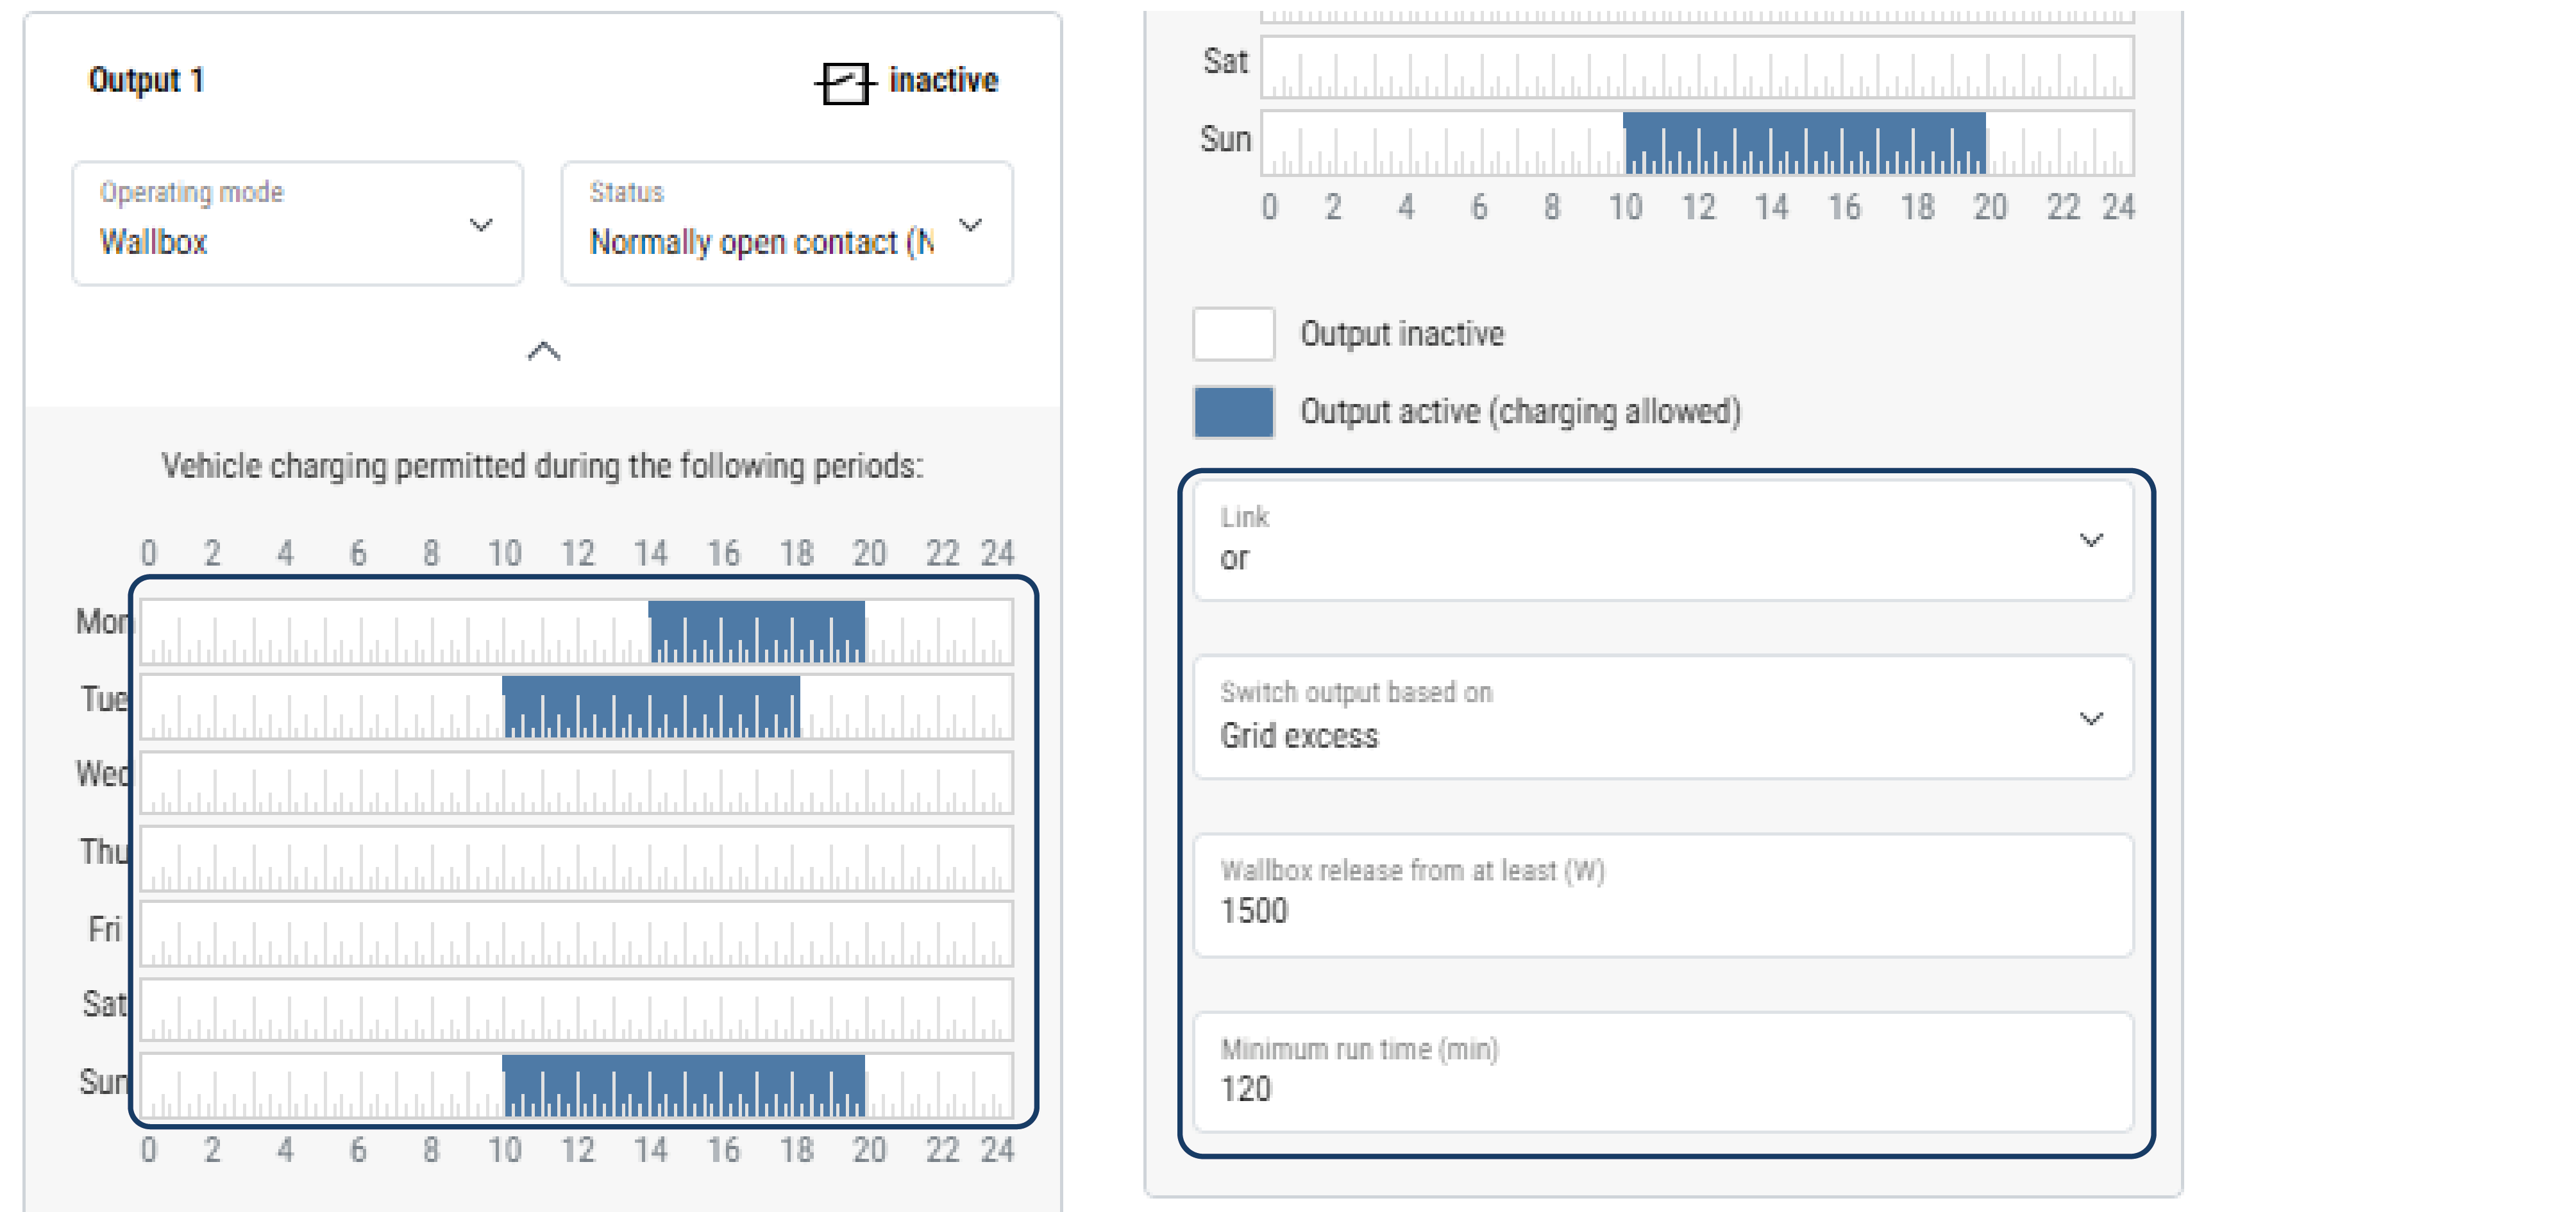
Task: Click the Minimum run time field
Action: tap(1662, 1073)
